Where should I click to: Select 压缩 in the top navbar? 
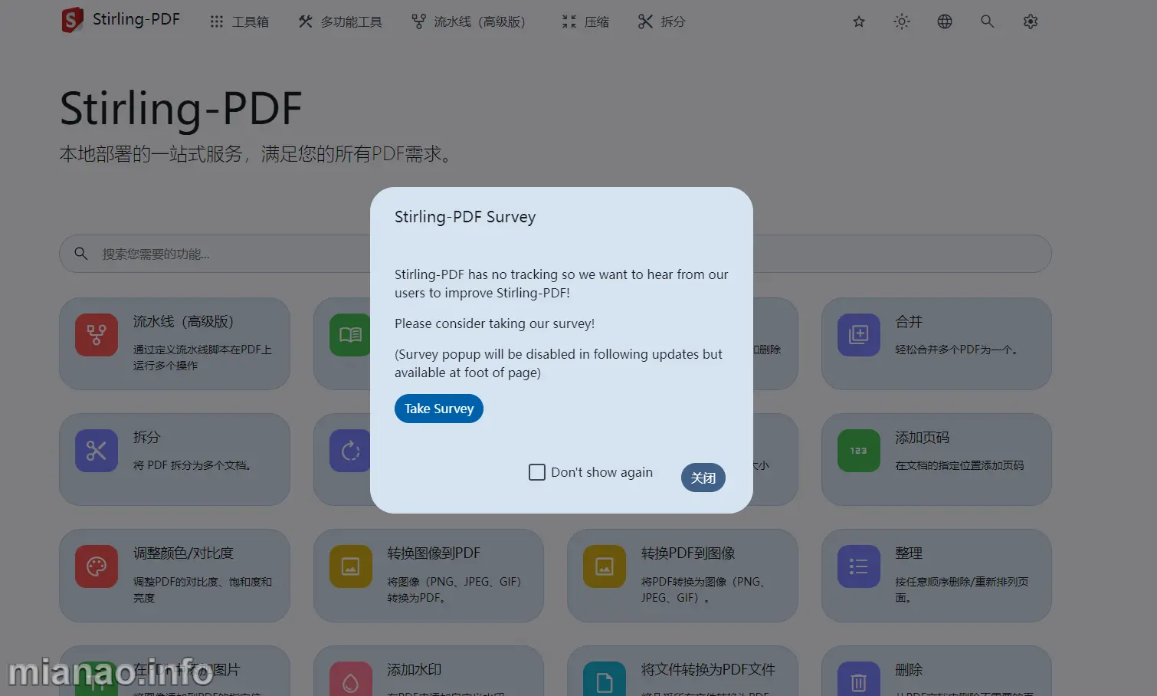point(585,21)
